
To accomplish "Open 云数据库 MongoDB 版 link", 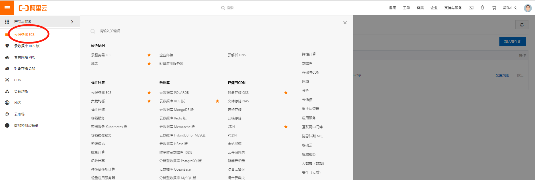I will 177,110.
